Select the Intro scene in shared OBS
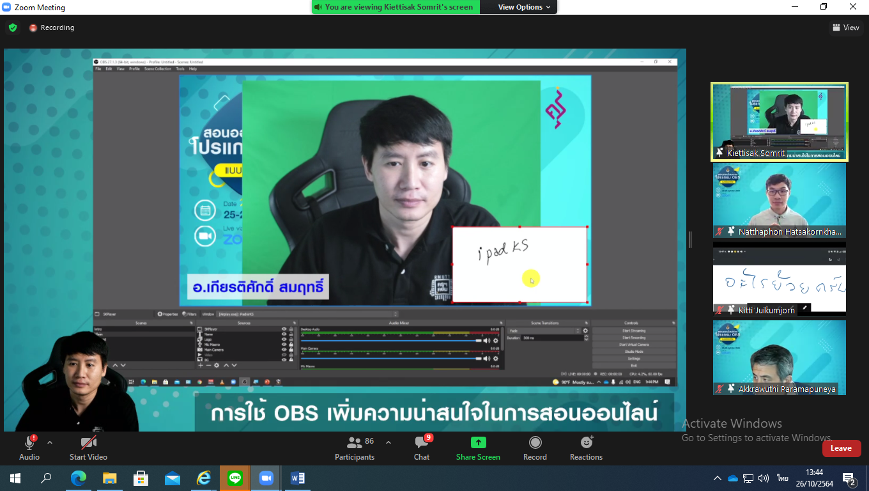The image size is (869, 491). [144, 329]
